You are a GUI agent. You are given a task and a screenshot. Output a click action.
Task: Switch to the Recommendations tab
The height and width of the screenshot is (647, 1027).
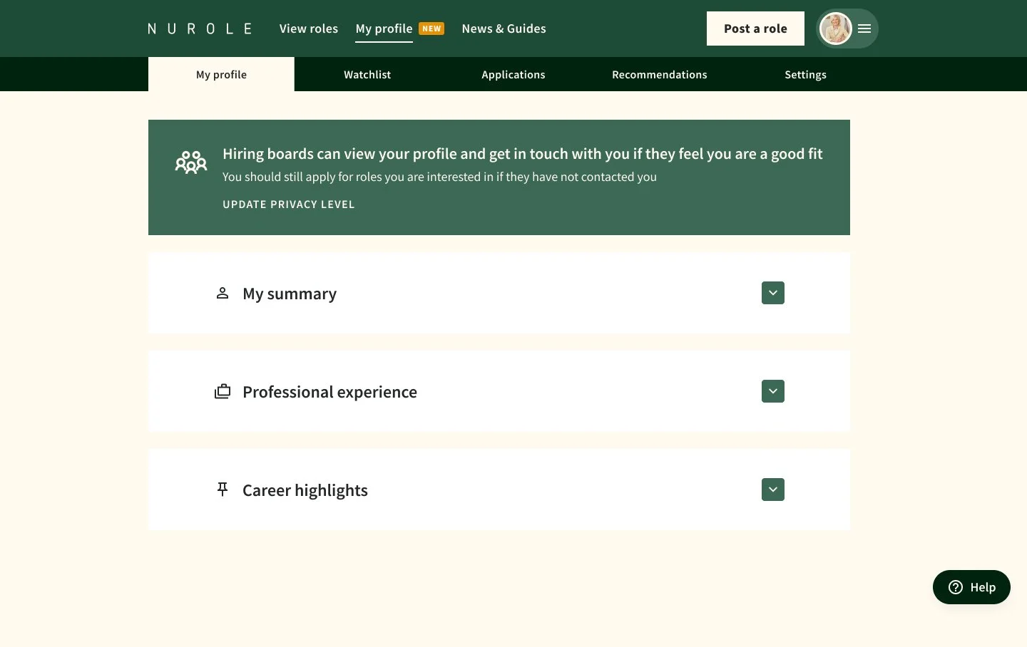click(x=660, y=74)
